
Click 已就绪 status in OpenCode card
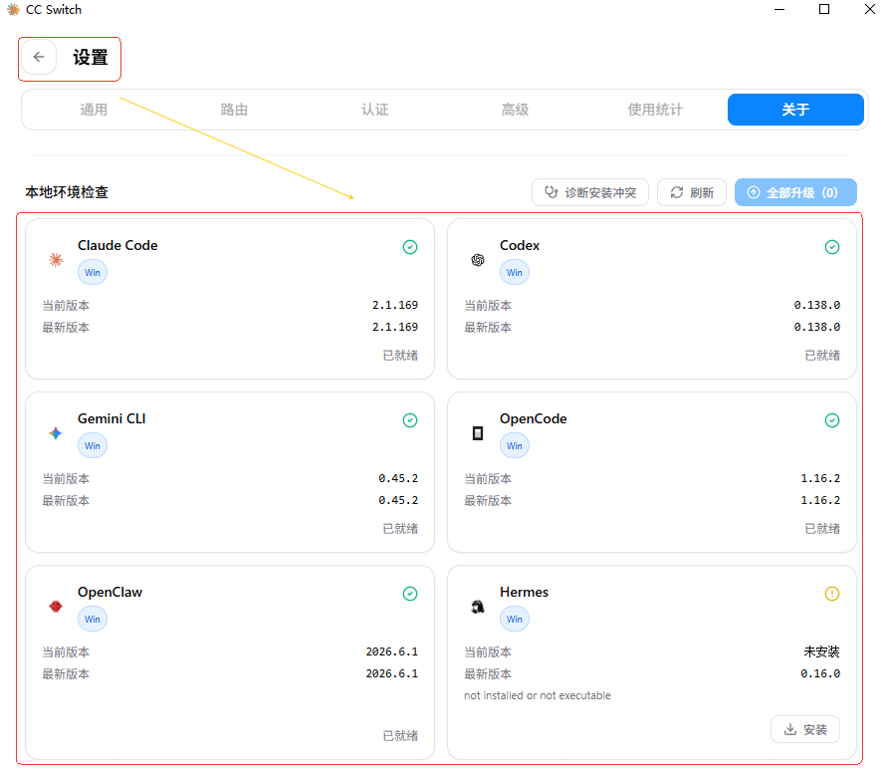pos(822,529)
